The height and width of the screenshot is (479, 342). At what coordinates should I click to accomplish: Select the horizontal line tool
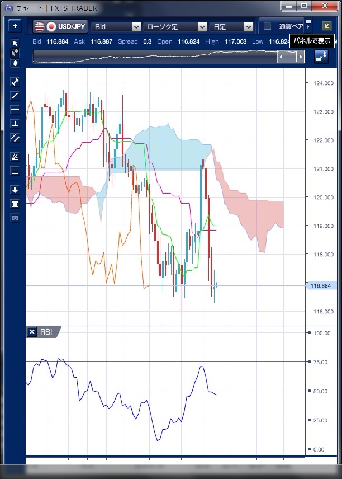pos(15,109)
